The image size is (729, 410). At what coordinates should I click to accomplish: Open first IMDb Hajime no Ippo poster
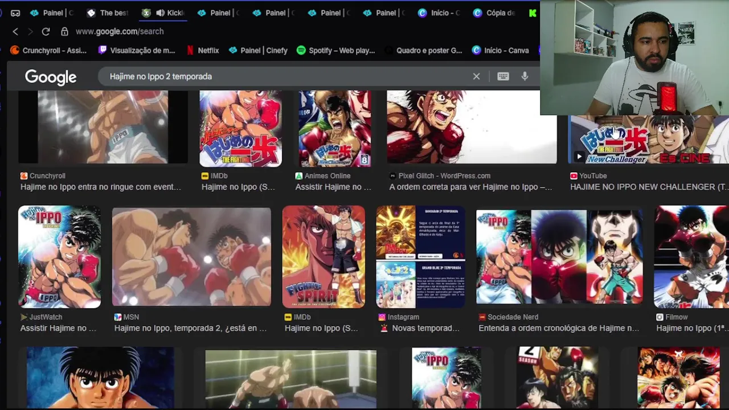[240, 129]
